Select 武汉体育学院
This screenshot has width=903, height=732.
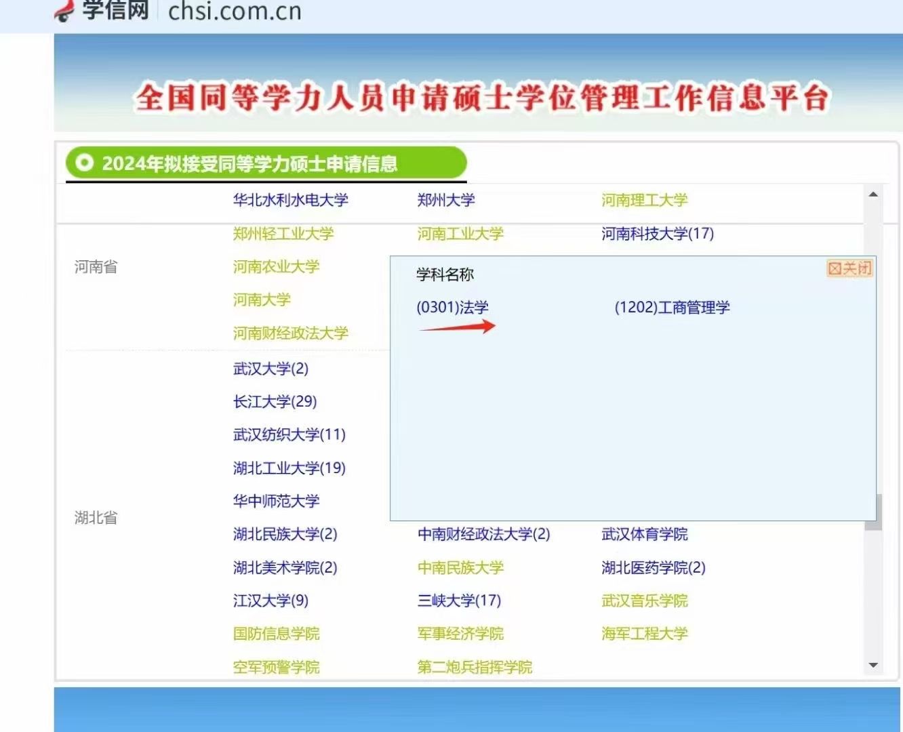644,534
